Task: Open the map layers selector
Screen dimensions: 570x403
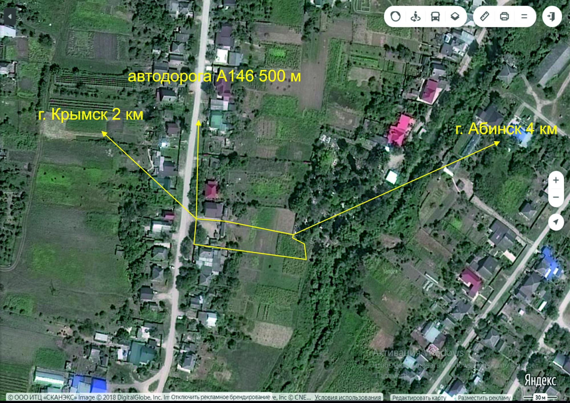Action: pyautogui.click(x=455, y=16)
